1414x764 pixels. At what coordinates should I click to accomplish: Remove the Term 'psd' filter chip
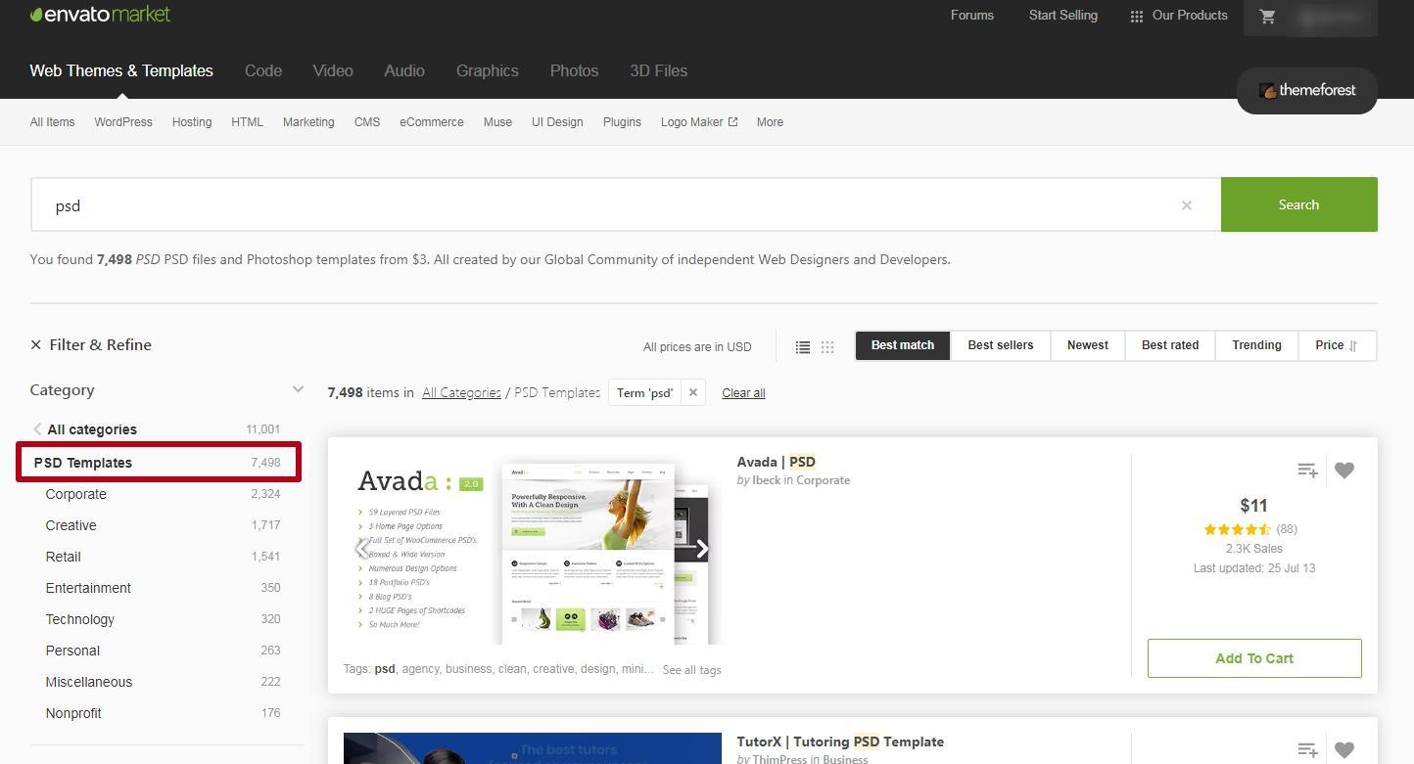[x=693, y=392]
